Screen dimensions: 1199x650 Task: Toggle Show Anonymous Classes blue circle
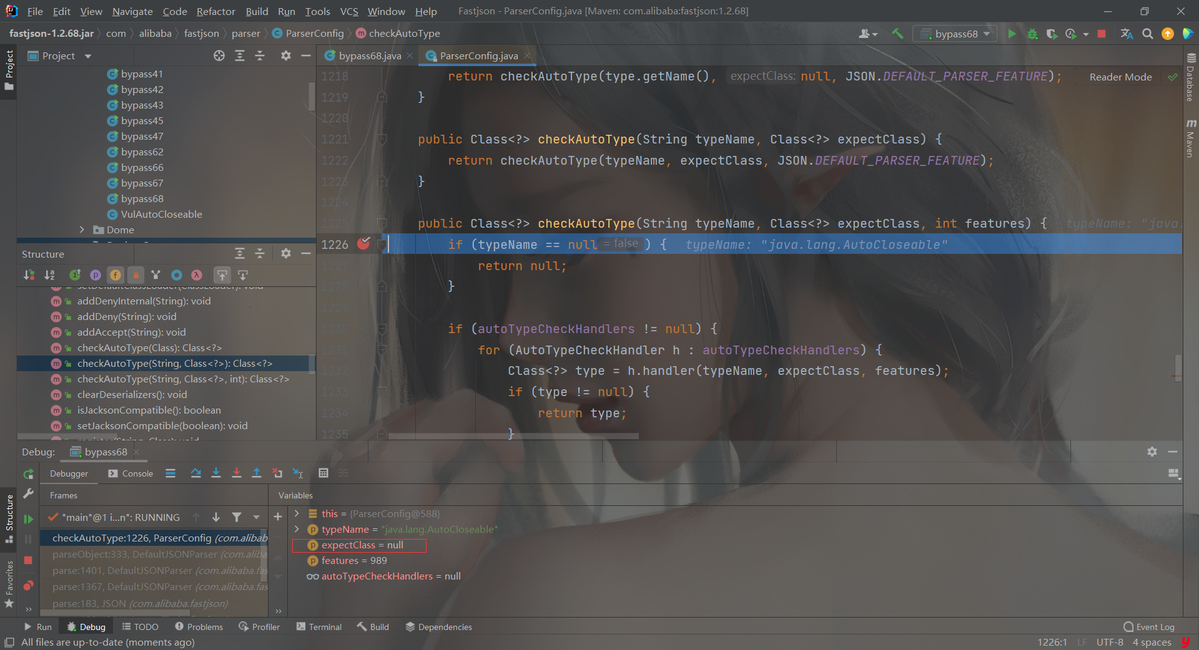coord(177,275)
